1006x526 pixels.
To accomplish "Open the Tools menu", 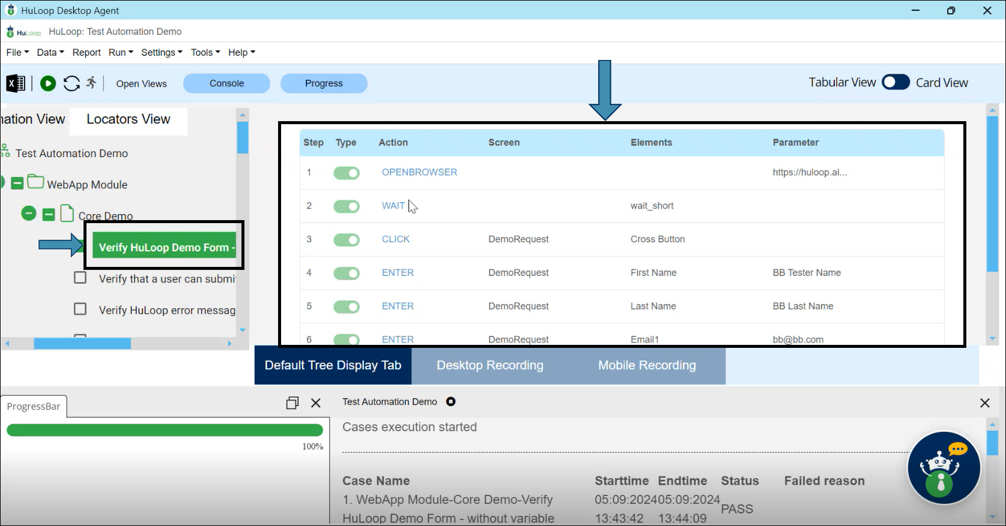I will click(205, 52).
